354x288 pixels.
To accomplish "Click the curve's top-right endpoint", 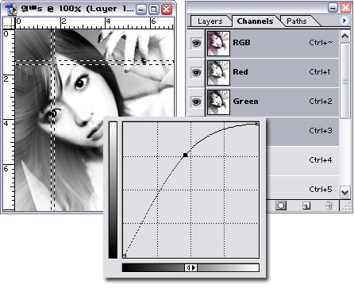I will pos(257,124).
